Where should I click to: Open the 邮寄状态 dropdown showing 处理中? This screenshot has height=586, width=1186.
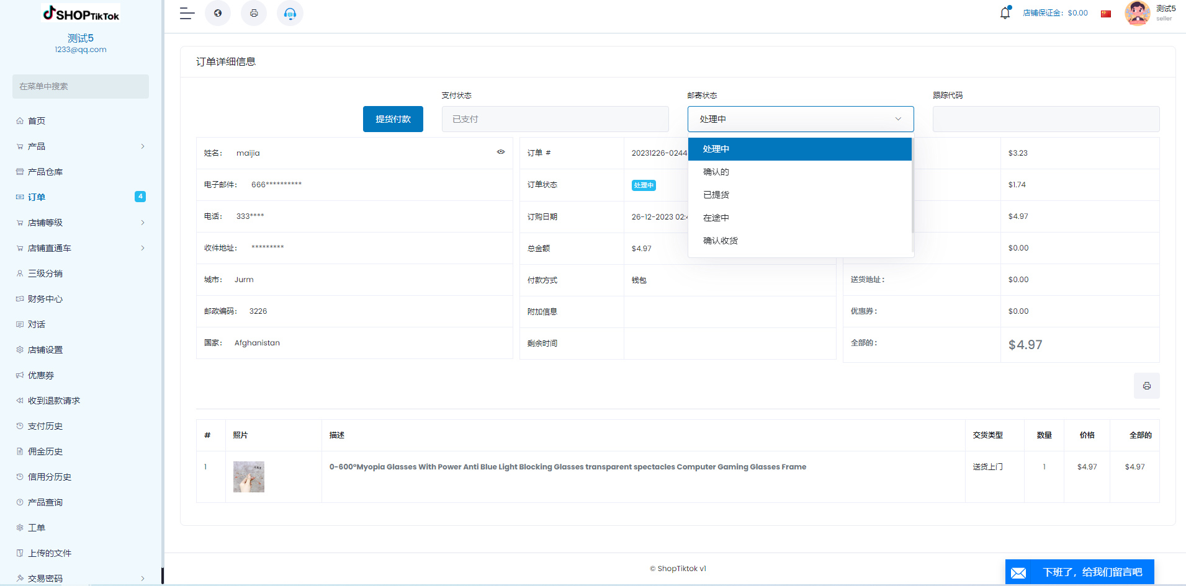click(800, 119)
